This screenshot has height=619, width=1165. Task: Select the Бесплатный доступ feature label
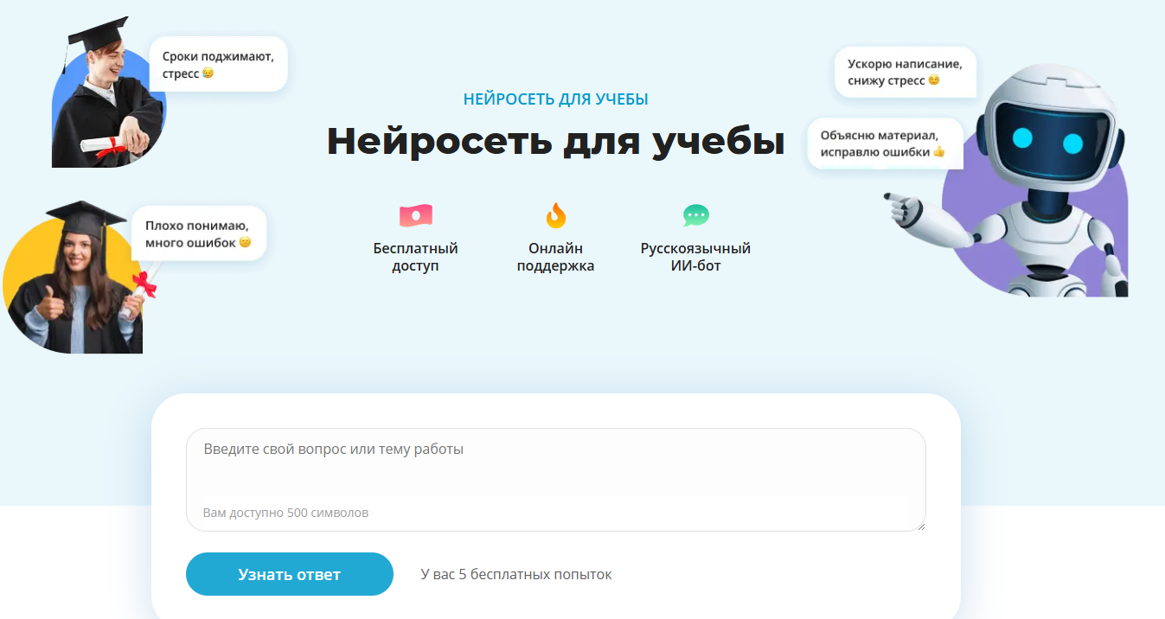(416, 257)
